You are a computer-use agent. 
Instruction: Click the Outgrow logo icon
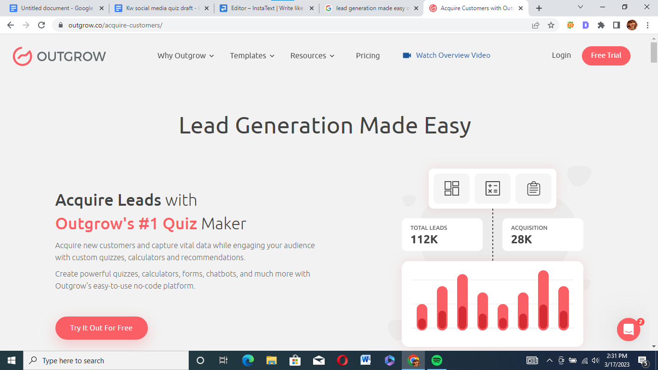point(22,56)
